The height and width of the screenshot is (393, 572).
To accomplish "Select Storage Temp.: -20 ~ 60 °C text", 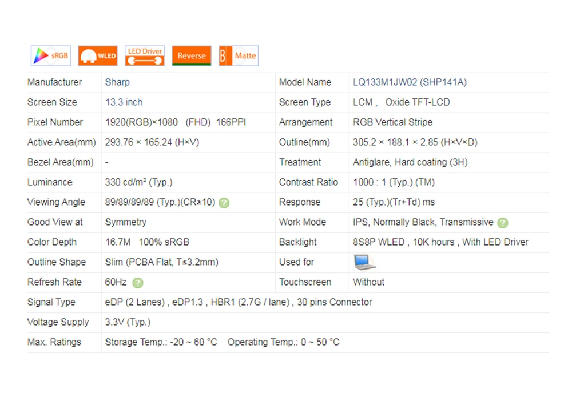I will tap(161, 343).
